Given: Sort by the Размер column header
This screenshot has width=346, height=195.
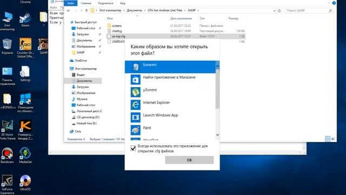Looking at the screenshot, I should (x=233, y=18).
